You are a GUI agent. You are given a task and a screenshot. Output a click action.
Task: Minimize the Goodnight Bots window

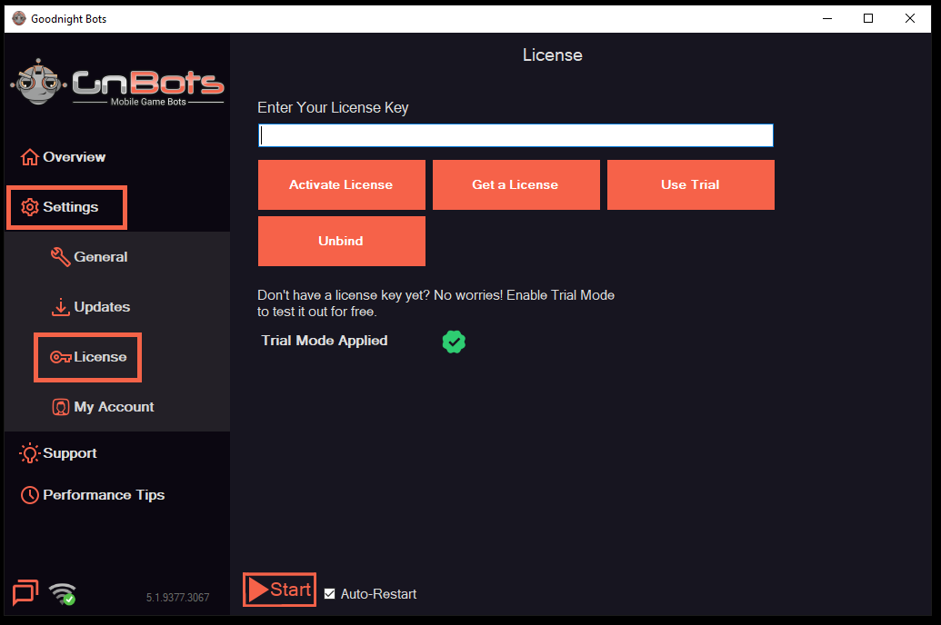pos(827,18)
